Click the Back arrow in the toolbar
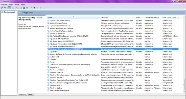Screen dimensions: 186x99 [2, 8]
